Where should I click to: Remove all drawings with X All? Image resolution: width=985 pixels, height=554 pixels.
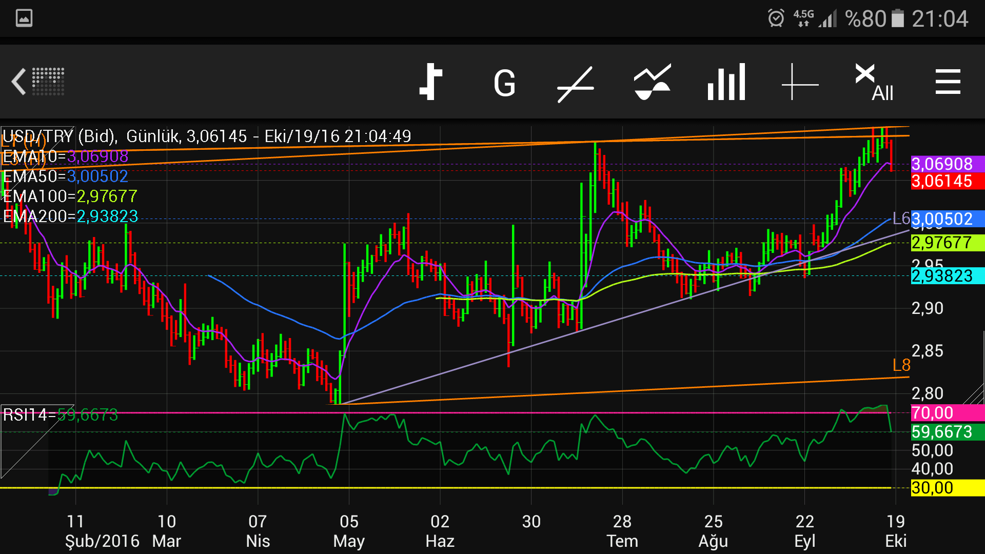tap(874, 83)
